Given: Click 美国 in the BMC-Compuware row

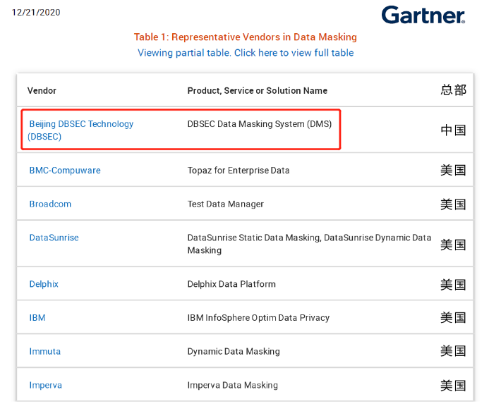Looking at the screenshot, I should click(x=453, y=171).
